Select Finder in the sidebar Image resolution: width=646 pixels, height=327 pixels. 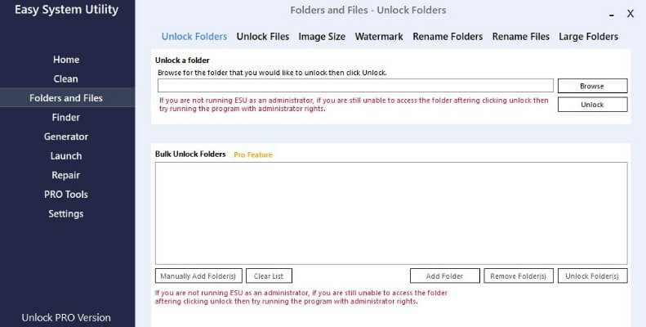(66, 117)
